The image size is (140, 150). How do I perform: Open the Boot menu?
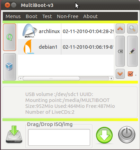click(32, 16)
